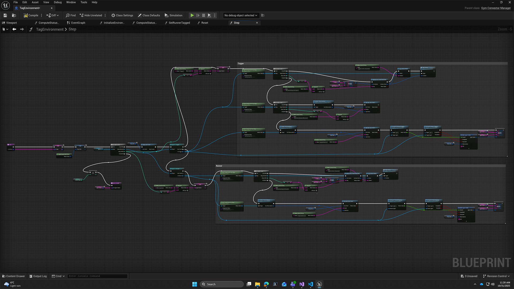This screenshot has width=514, height=289.
Task: Toggle Hide Unrelated nodes
Action: point(91,15)
